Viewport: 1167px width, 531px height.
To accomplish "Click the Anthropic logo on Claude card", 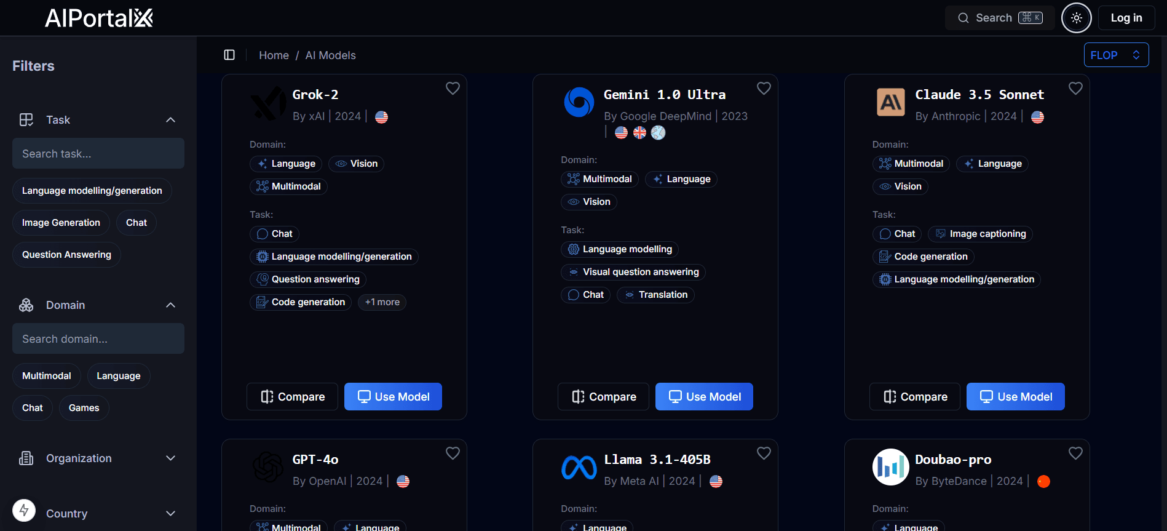I will click(891, 102).
